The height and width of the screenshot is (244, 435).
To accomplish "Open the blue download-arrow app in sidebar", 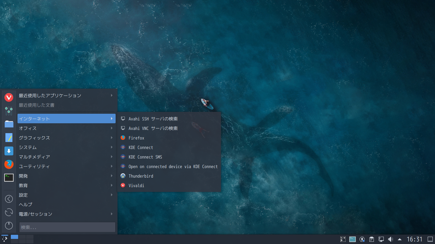I will 9,151.
